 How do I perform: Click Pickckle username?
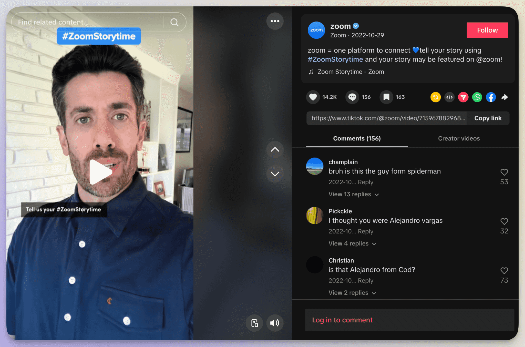point(340,211)
